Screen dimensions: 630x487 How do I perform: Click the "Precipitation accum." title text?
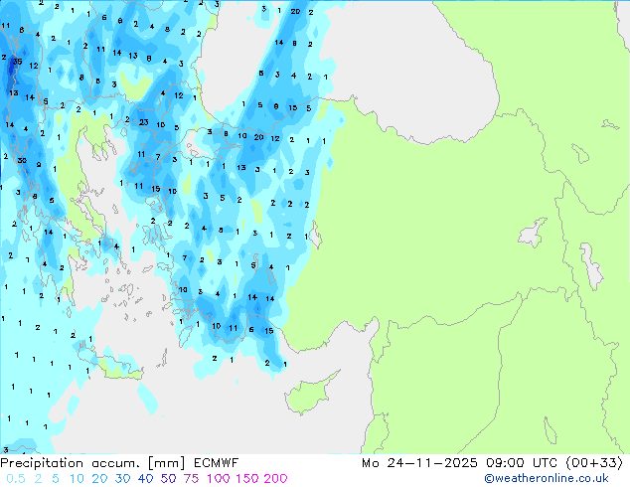(70, 463)
